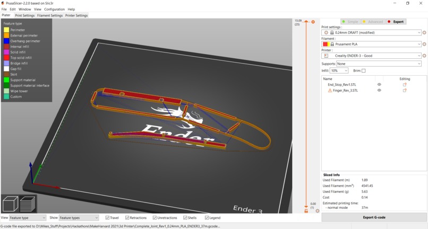
Task: Click the exported G-code status bar message
Action: coord(110,226)
